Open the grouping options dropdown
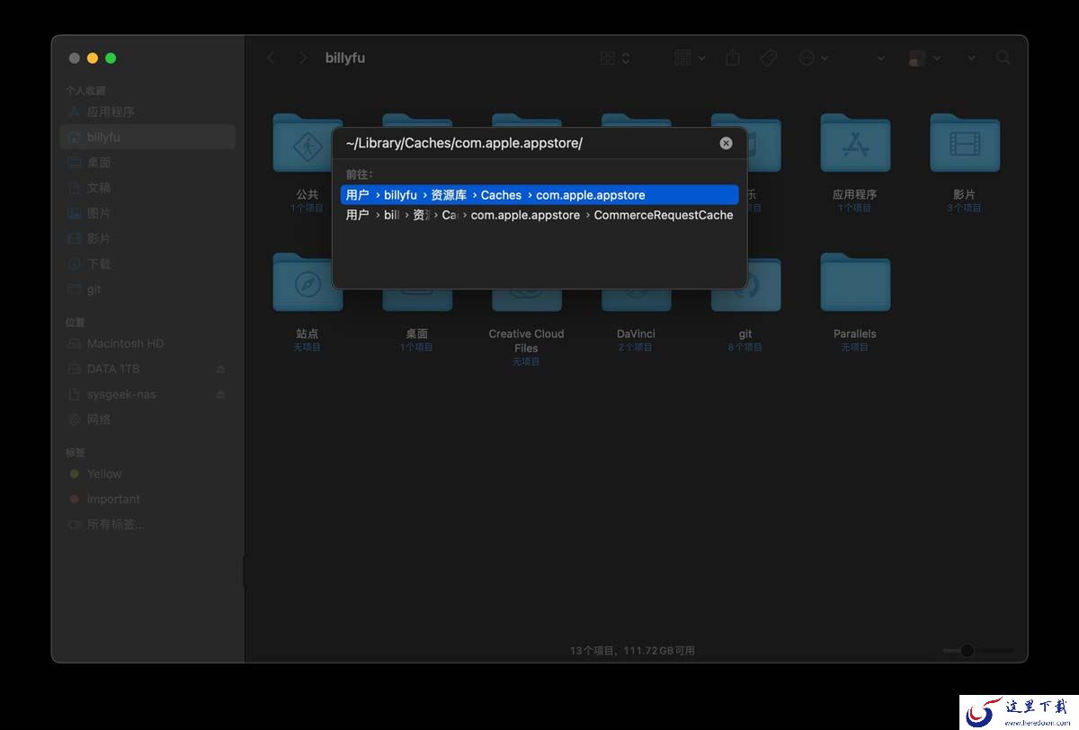 click(x=690, y=58)
